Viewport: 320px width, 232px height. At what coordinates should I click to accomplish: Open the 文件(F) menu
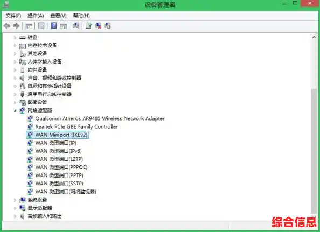pos(13,16)
